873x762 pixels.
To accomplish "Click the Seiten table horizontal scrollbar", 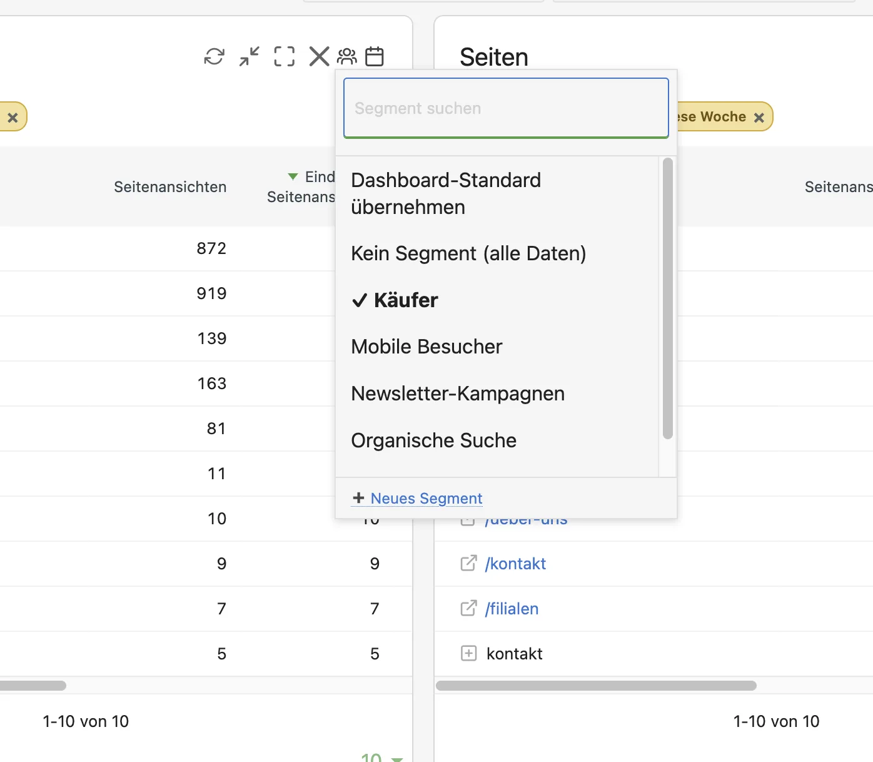I will pos(597,686).
